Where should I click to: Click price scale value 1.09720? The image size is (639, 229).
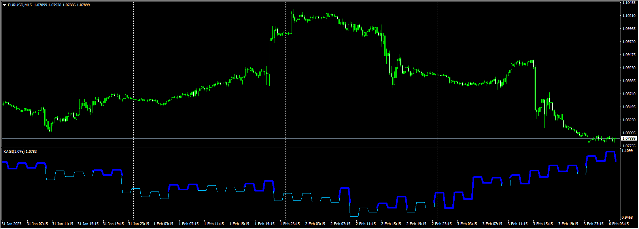point(629,42)
